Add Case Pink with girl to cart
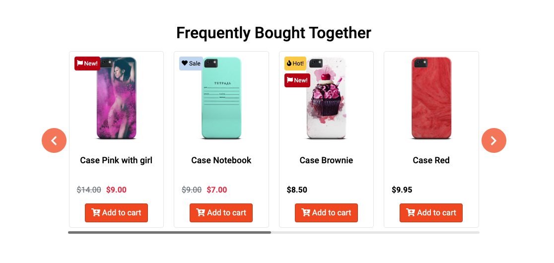This screenshot has height=263, width=554. click(116, 213)
